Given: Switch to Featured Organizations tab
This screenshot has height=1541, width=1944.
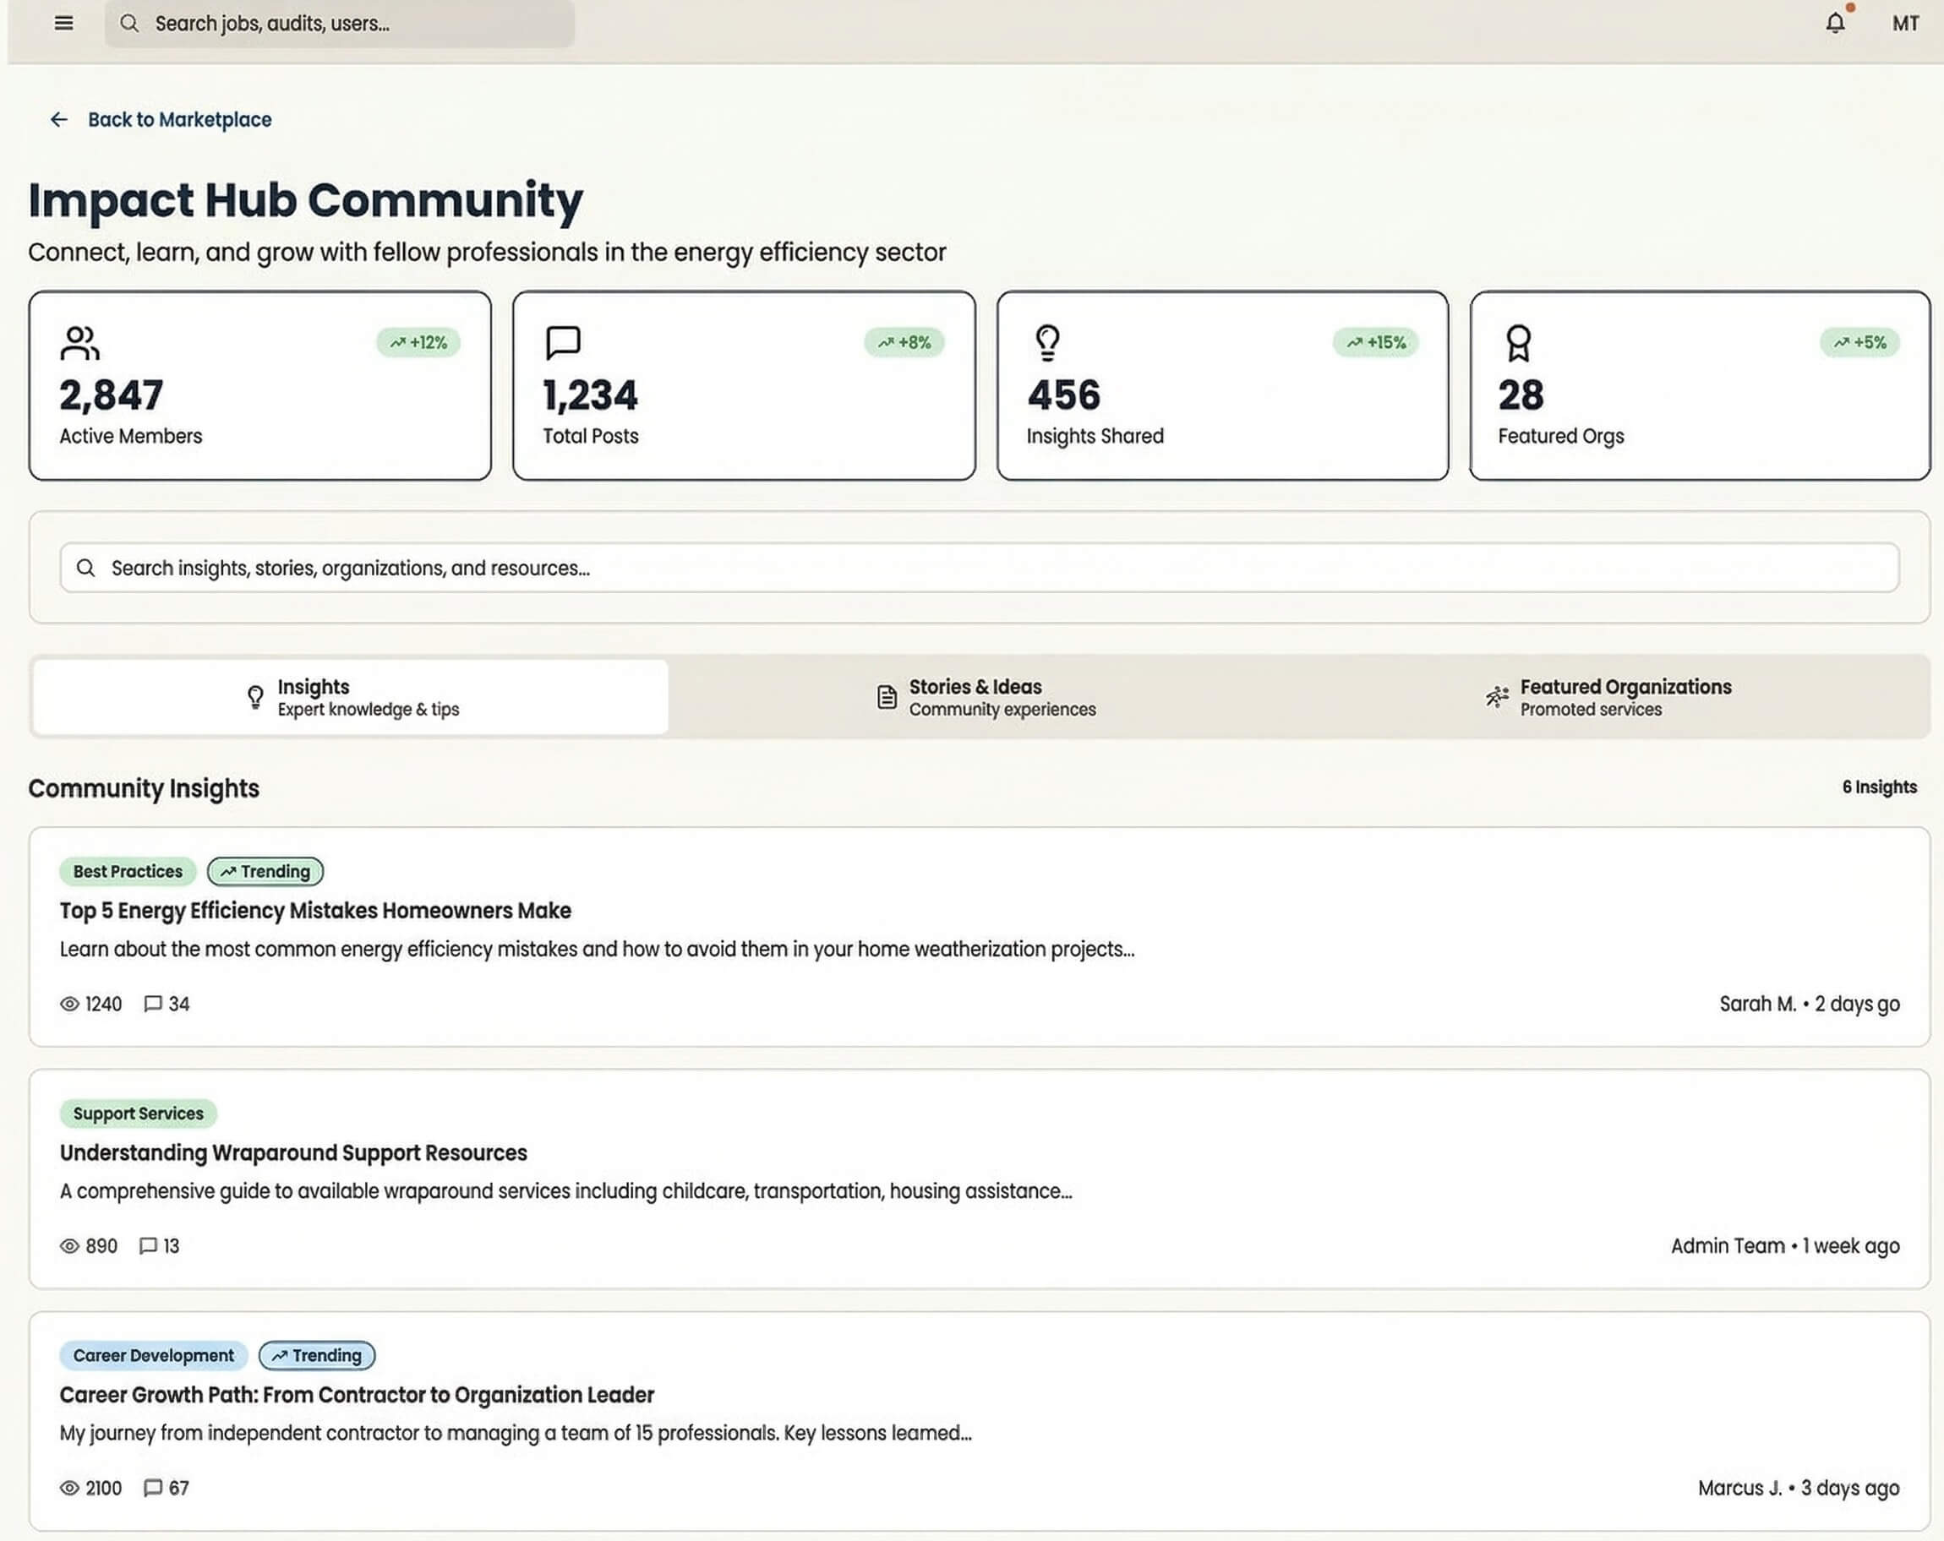Looking at the screenshot, I should click(x=1608, y=698).
